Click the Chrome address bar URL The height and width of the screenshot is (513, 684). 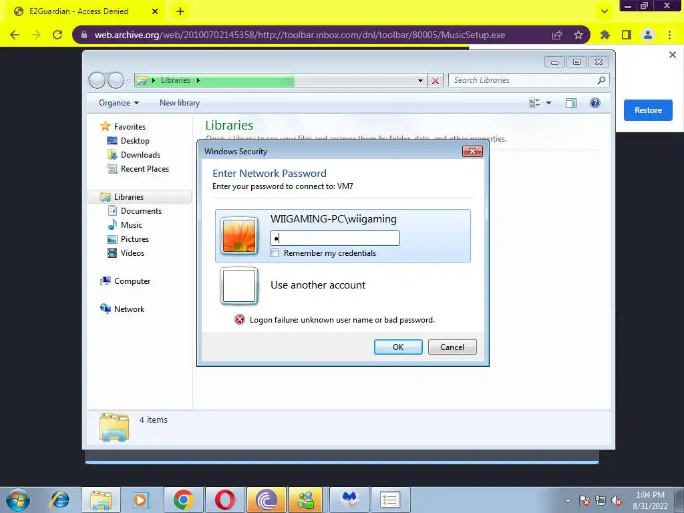[300, 35]
